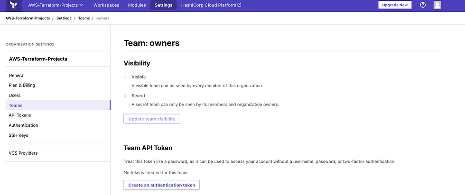Click the Settings breadcrumb link
Image resolution: width=465 pixels, height=195 pixels.
point(64,18)
